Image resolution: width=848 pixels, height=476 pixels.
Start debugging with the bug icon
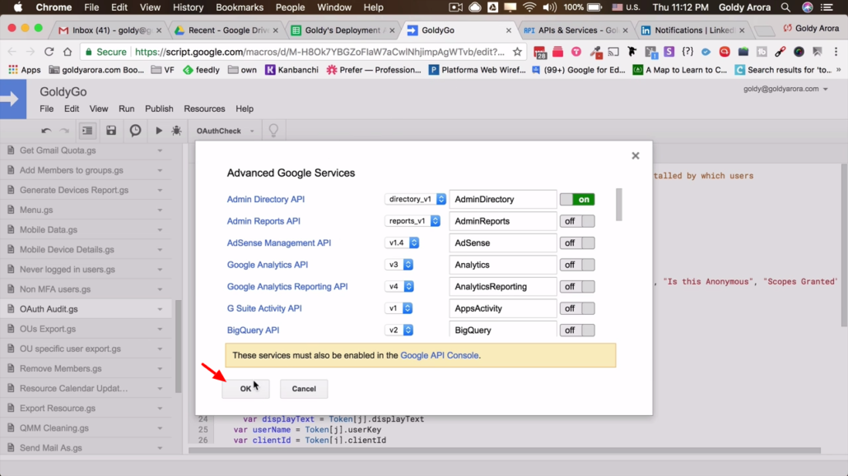pos(177,131)
